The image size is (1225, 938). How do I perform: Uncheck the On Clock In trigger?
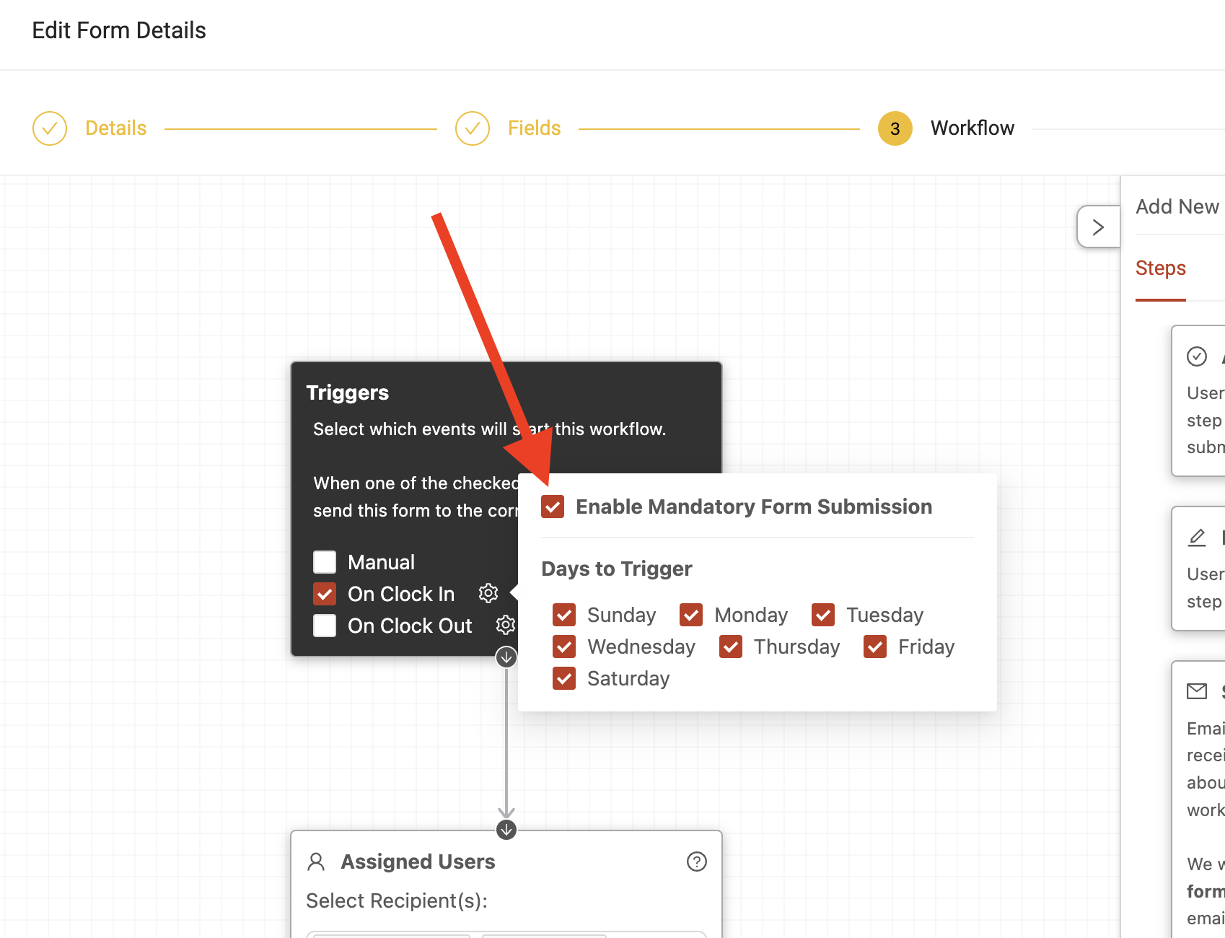coord(325,594)
